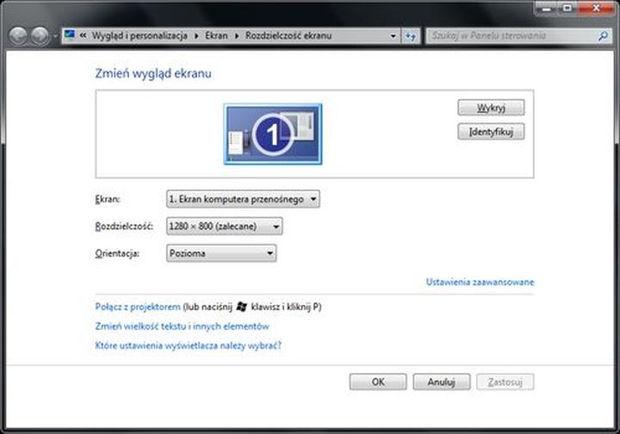Confirm the settings with the OK button

tap(377, 381)
